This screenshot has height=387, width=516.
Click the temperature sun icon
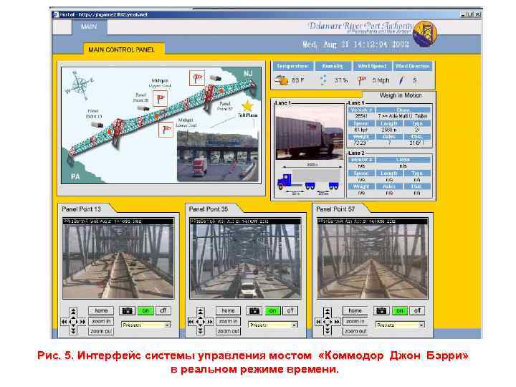[282, 80]
